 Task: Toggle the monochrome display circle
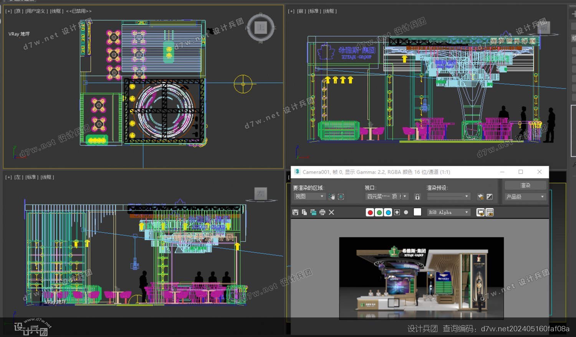(x=406, y=212)
